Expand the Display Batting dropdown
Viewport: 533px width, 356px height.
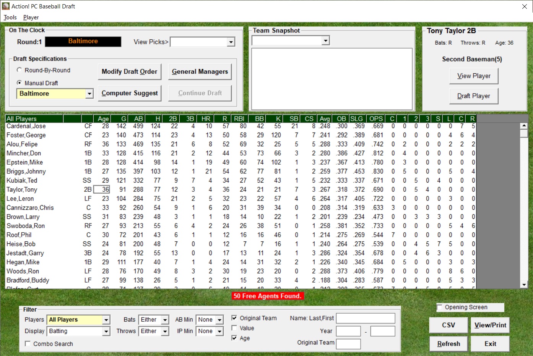coord(106,331)
